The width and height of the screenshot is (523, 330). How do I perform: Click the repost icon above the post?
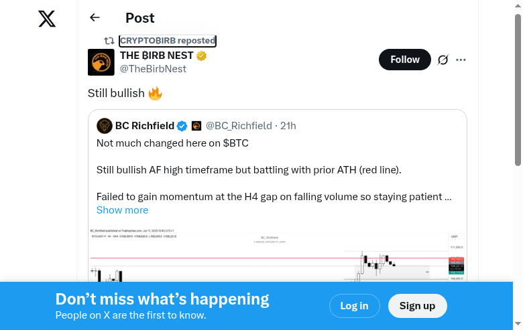[x=109, y=41]
